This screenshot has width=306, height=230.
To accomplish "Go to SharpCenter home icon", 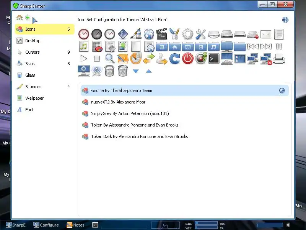I will click(x=20, y=18).
